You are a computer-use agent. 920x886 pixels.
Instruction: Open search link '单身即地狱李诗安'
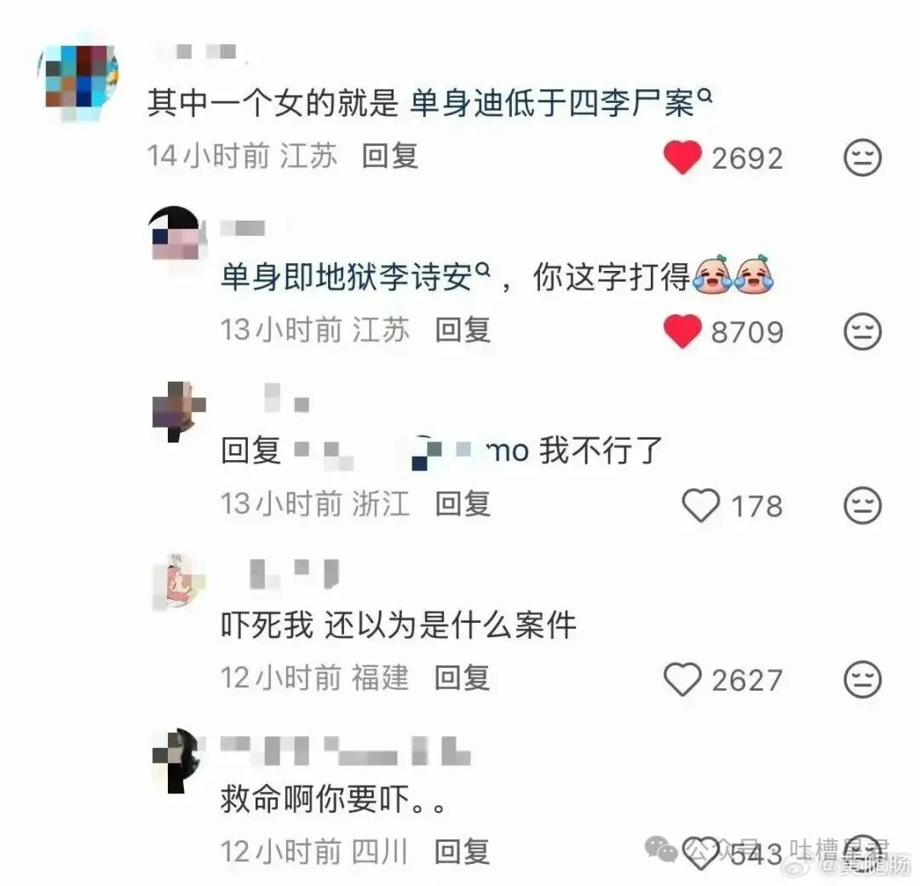(x=355, y=276)
